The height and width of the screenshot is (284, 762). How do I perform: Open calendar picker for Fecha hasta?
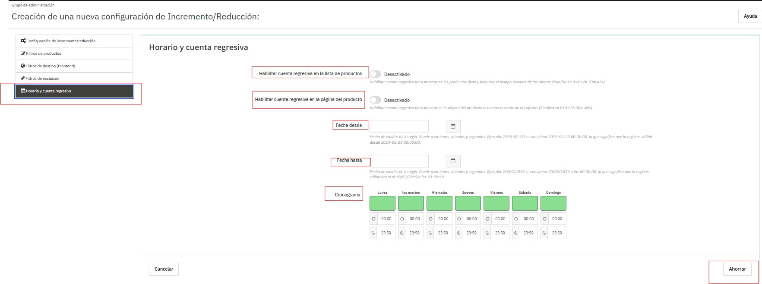pos(453,161)
